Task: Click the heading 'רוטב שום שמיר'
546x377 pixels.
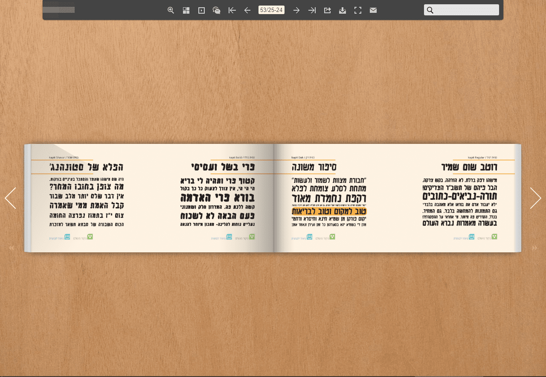Action: click(x=469, y=167)
